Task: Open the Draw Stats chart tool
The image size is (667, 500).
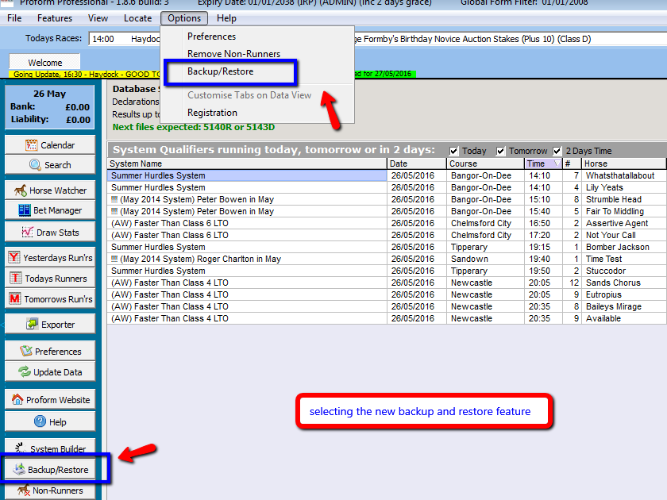Action: (50, 233)
